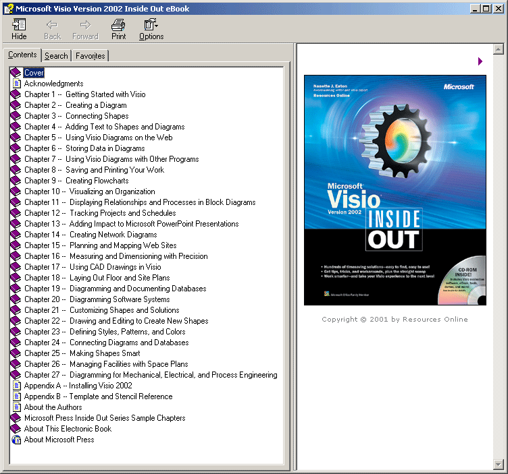Open Appendix B Template and Stencil Reference
Screen dimensions: 508x474
tap(98, 396)
